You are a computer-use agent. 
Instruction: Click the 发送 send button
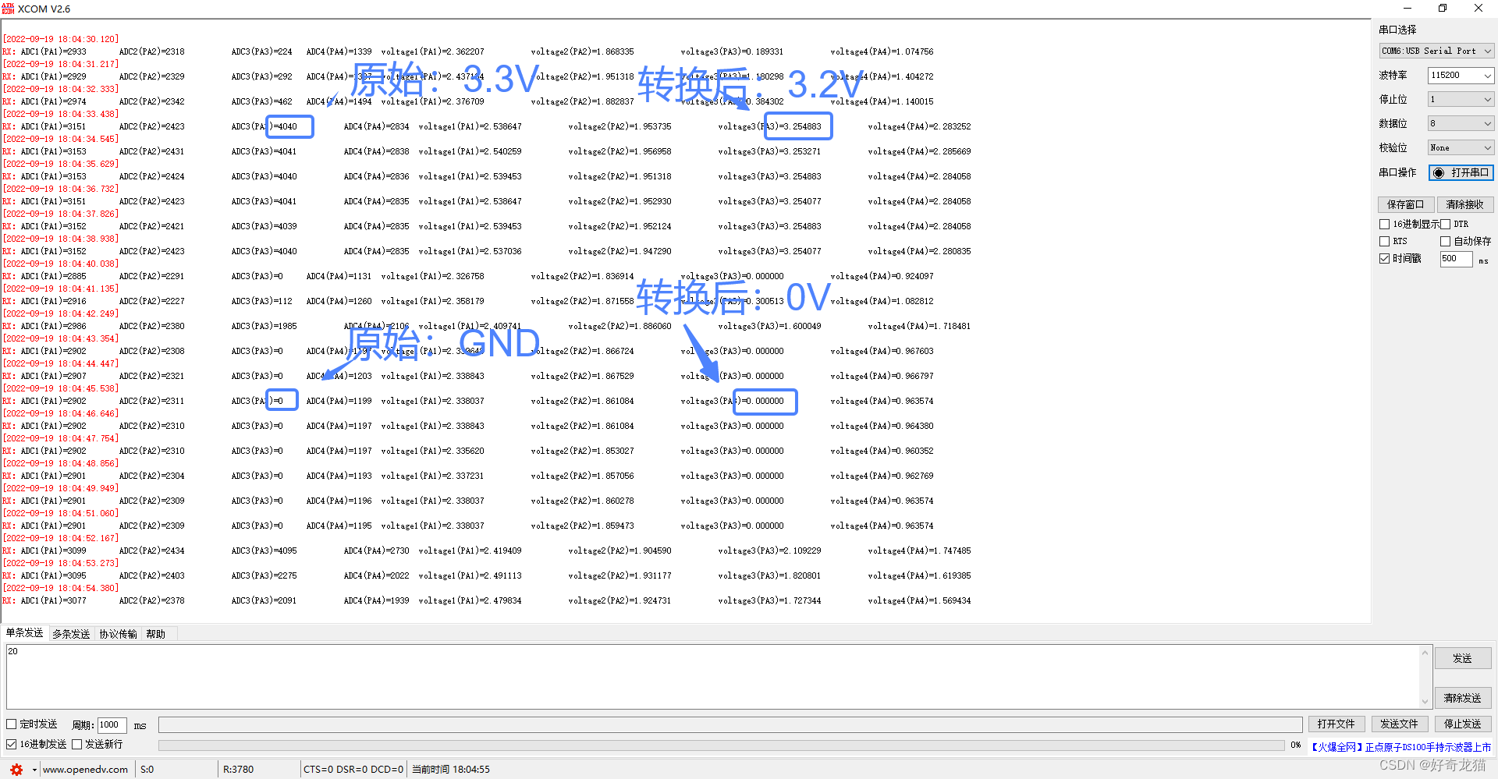[x=1463, y=658]
